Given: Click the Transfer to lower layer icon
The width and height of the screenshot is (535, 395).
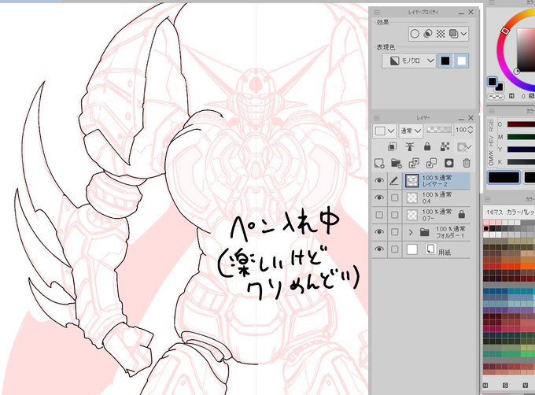Looking at the screenshot, I should [x=414, y=164].
